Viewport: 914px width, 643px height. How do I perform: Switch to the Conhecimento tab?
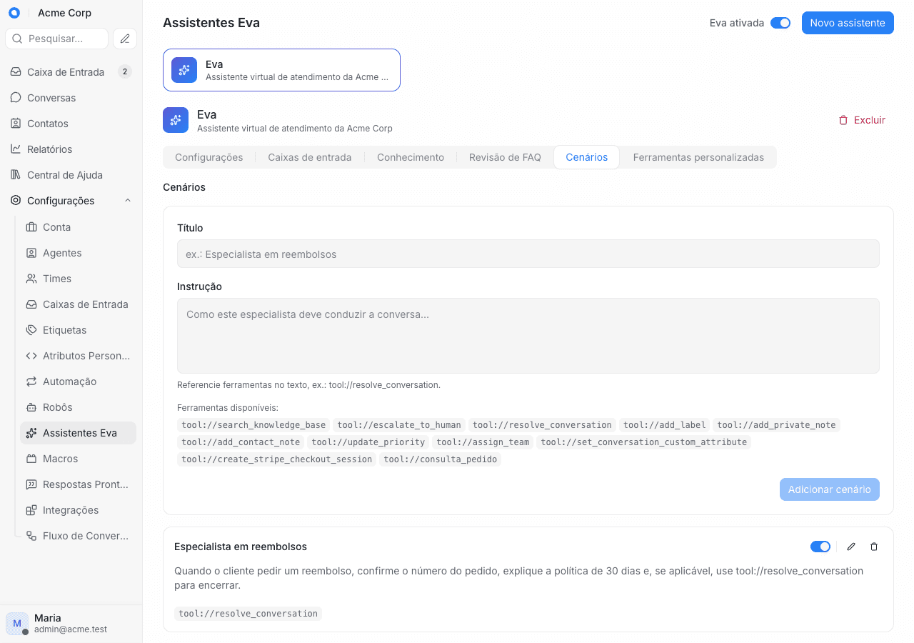pyautogui.click(x=411, y=157)
